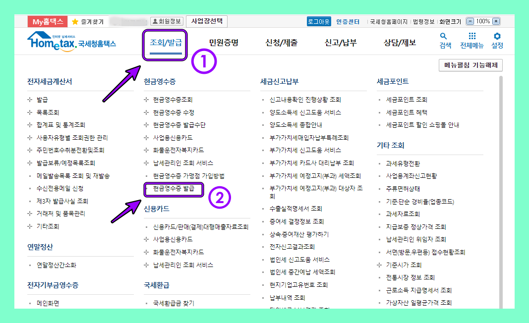This screenshot has width=529, height=323.
Task: Click the 사업장선택 button
Action: pos(207,21)
